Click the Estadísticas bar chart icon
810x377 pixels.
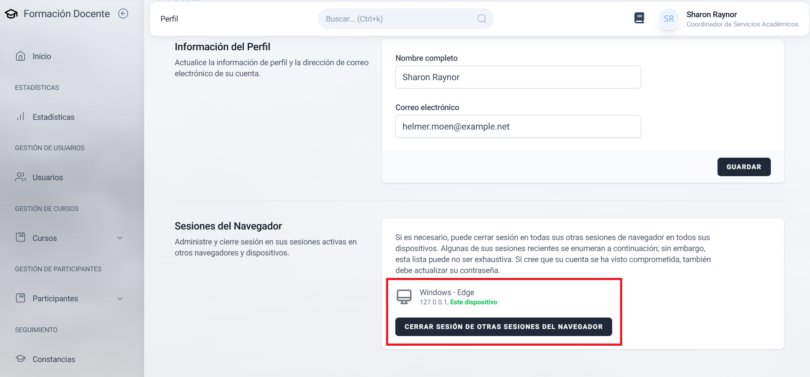click(x=20, y=117)
